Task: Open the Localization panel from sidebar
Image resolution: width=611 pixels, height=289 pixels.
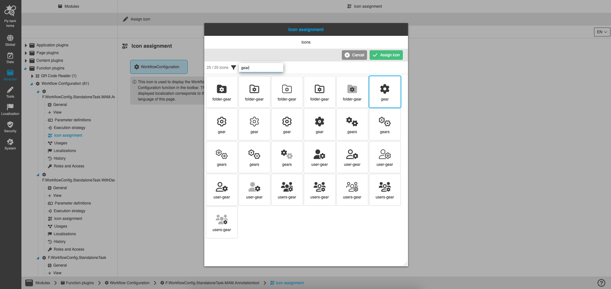Action: [10, 108]
